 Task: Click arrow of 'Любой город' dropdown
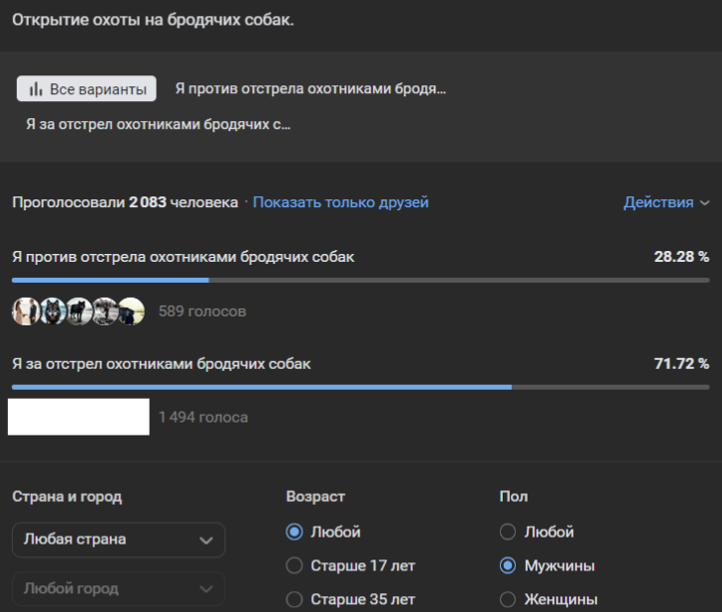(x=206, y=589)
